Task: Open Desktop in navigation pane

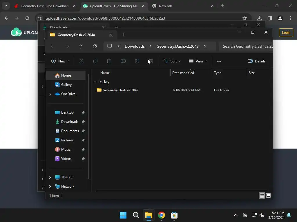Action: [66, 112]
